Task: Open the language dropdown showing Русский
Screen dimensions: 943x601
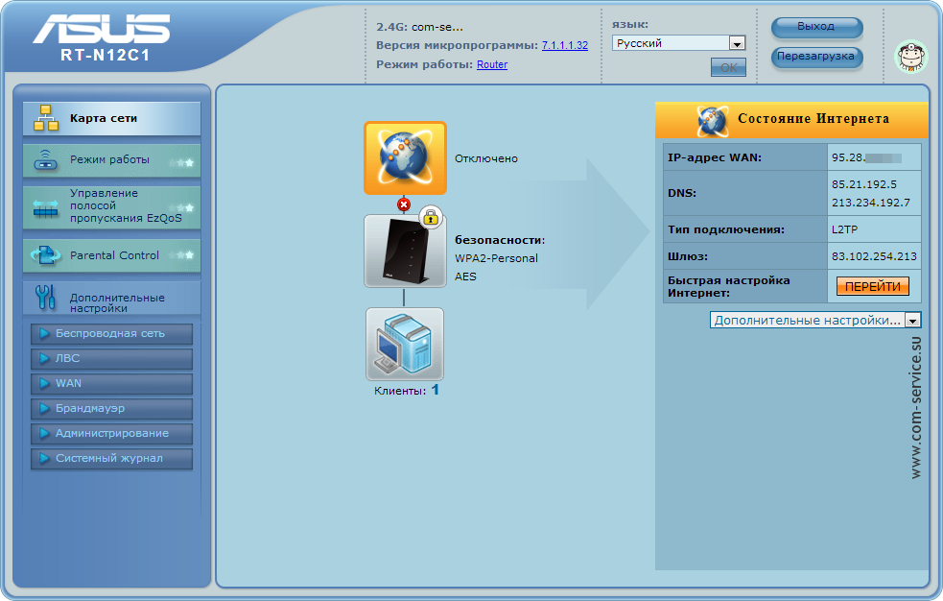Action: (x=679, y=43)
